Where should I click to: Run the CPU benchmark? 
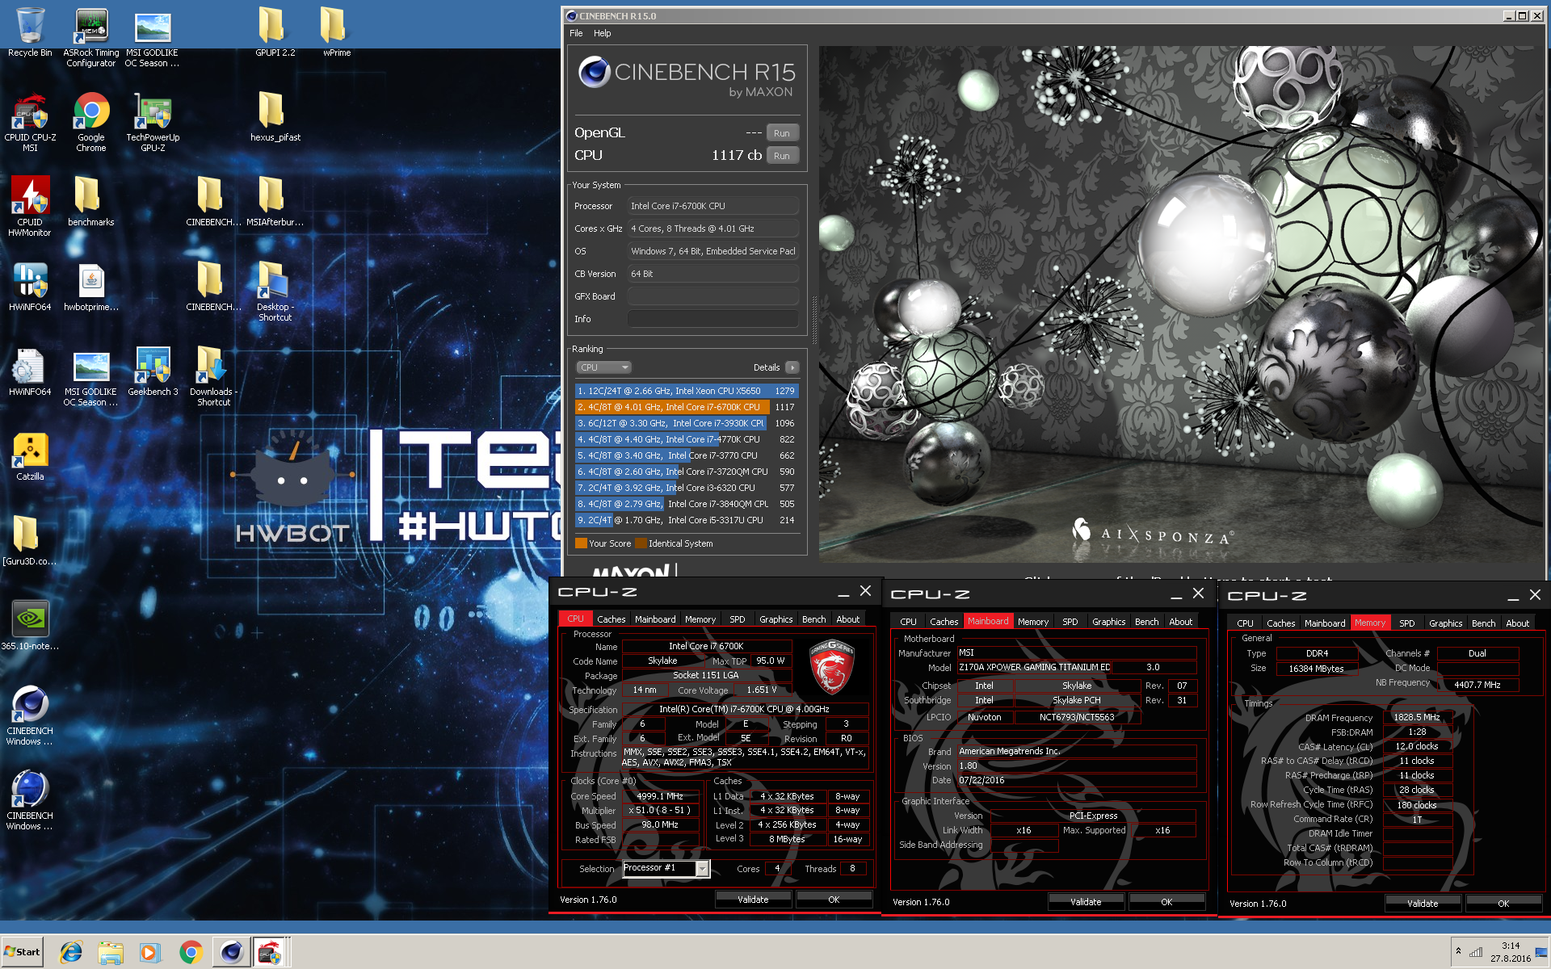click(x=781, y=156)
